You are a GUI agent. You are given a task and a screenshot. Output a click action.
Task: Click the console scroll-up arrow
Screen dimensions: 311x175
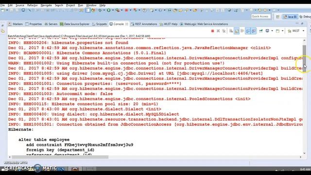click(304, 40)
